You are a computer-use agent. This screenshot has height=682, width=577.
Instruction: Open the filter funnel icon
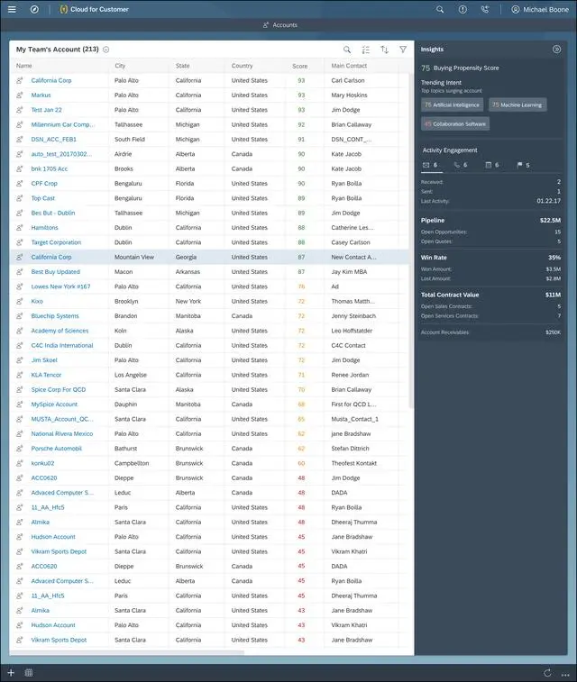(x=403, y=50)
